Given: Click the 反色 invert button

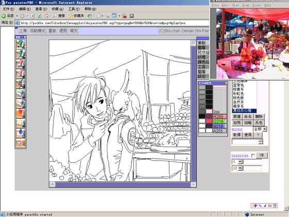Looking at the screenshot, I should click(x=259, y=123).
